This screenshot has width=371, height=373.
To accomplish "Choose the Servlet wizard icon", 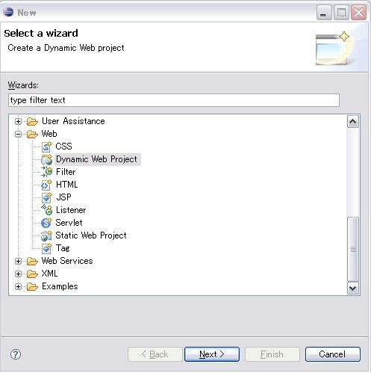I will coord(46,223).
